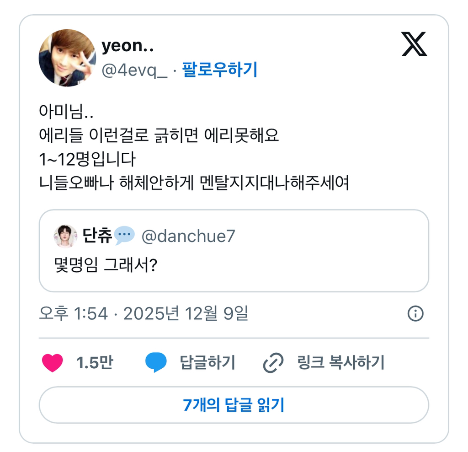Image resolution: width=468 pixels, height=452 pixels.
Task: Open the timestamp 오후 1:54 · 2025년 12월 9일
Action: pos(144,313)
